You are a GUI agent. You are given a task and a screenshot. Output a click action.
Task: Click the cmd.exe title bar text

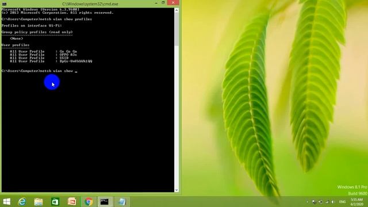click(x=90, y=4)
